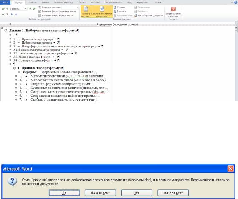Screen dimensions: 238x199
Task: Move selected item down arrow
Action: pos(7,14)
